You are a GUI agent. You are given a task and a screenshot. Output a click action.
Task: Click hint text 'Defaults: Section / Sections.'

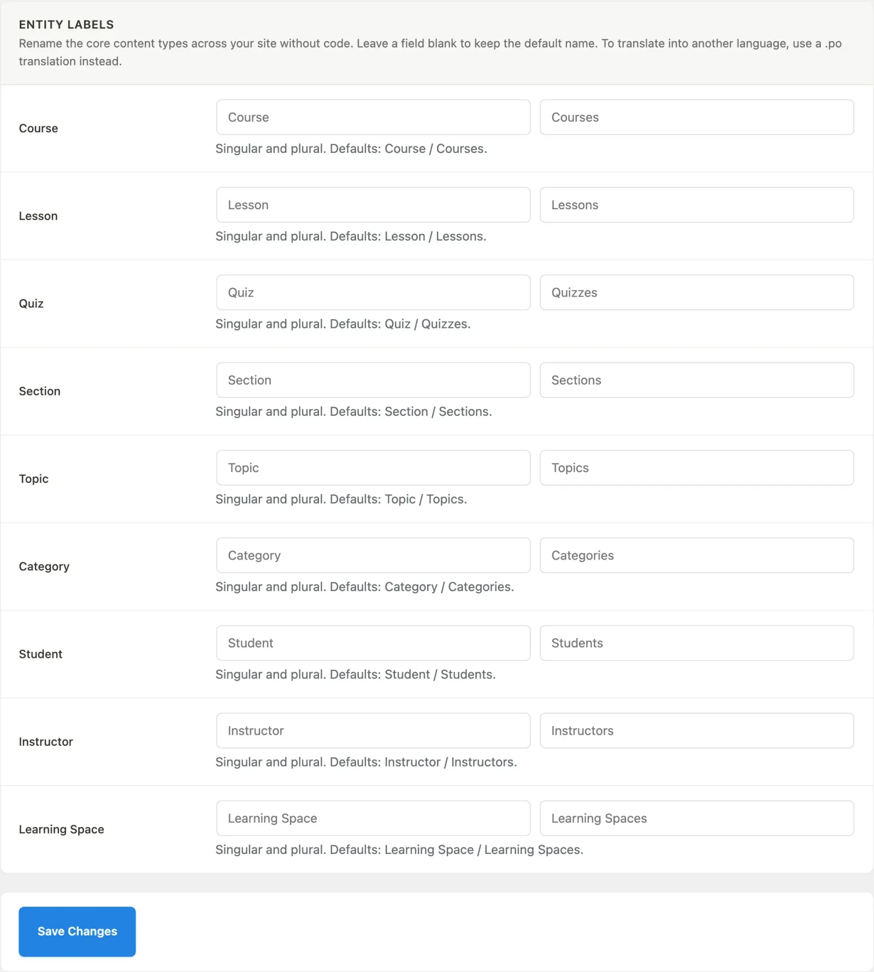(411, 411)
